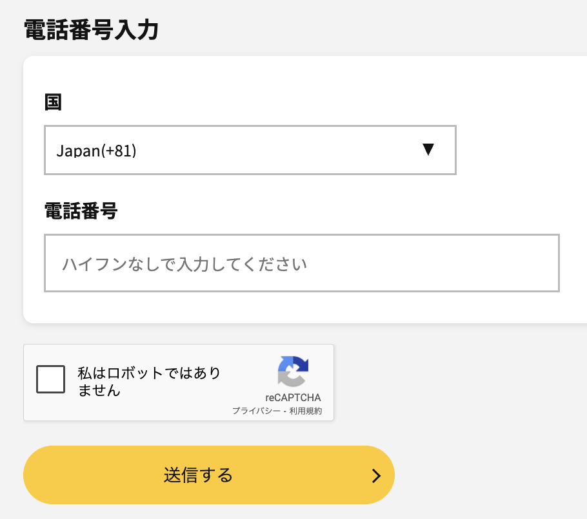This screenshot has width=587, height=519.
Task: Click the 電話番号 field label
Action: coord(81,211)
